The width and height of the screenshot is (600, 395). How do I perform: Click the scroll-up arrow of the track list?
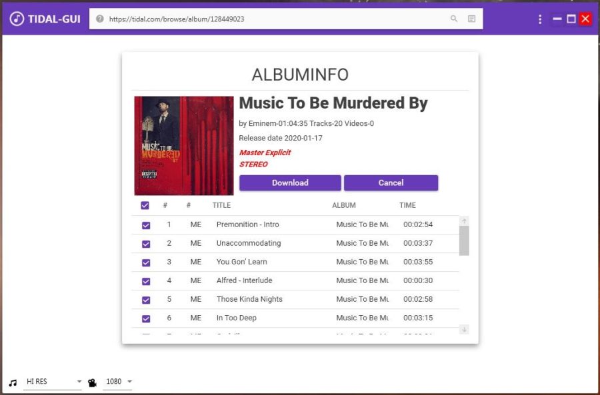pyautogui.click(x=465, y=220)
